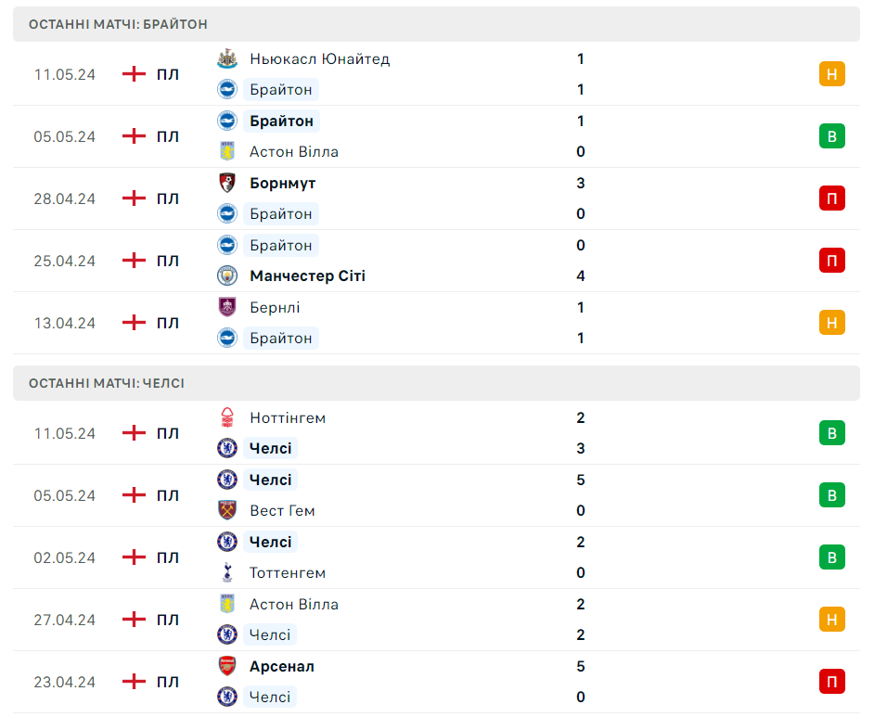Click the 27.04.24 Aston Villa–Chelsea match row date

coord(65,620)
